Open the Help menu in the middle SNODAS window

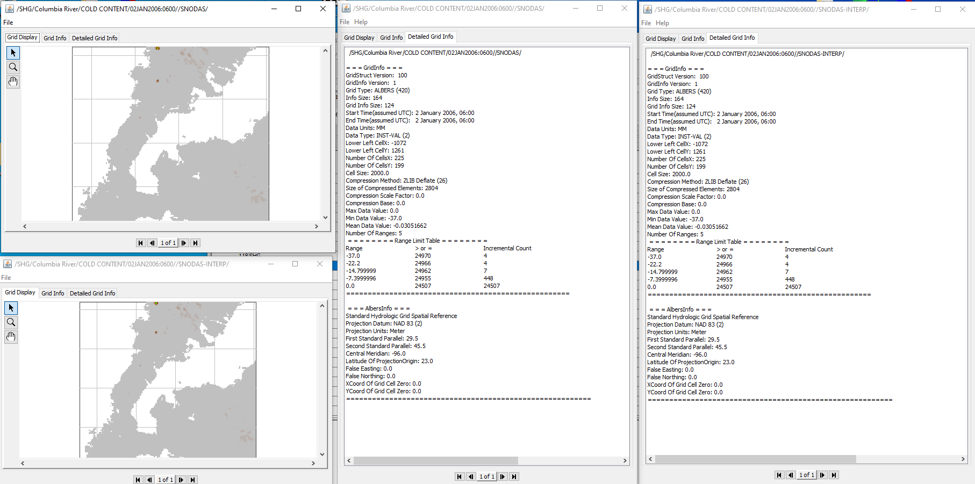(361, 22)
